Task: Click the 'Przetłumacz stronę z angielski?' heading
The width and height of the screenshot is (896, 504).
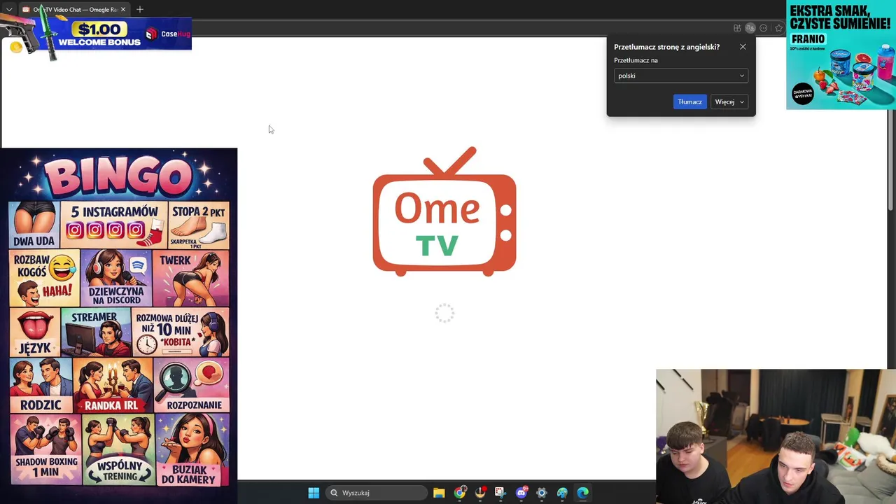Action: pyautogui.click(x=666, y=47)
